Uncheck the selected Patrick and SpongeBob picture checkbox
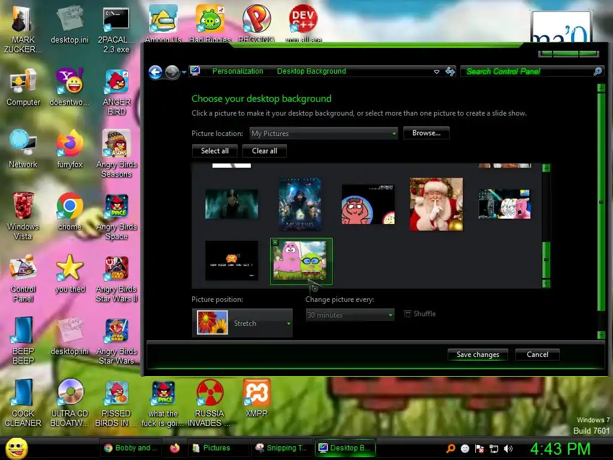Image resolution: width=613 pixels, height=460 pixels. (275, 243)
